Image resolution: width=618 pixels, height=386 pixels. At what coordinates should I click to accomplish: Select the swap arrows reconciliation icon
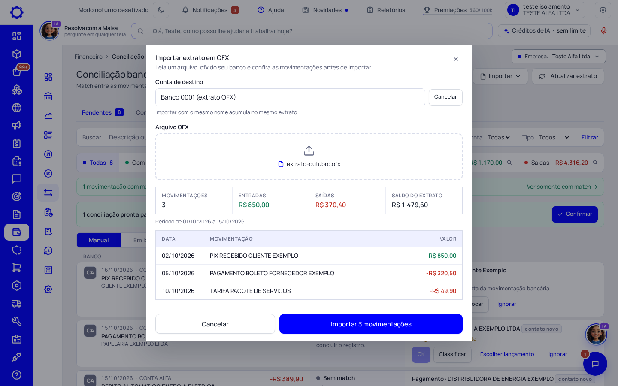tap(48, 193)
